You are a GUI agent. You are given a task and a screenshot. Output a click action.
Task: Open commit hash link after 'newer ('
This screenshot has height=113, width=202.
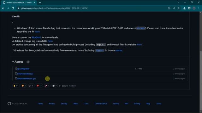click(141, 28)
